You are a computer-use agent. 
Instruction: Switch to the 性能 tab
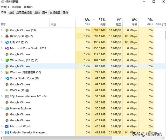(x=11, y=13)
